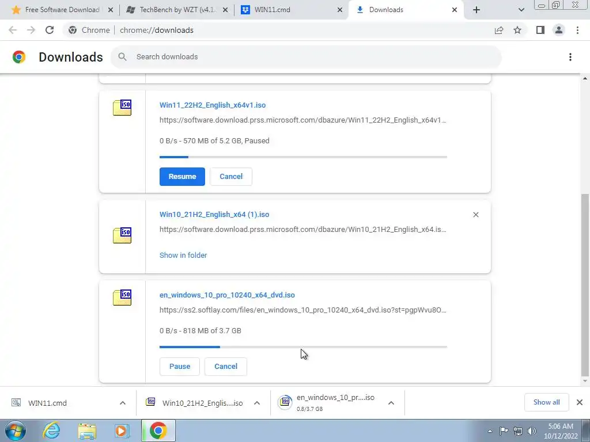Click Win11_22H2 download progress bar
Screen dimensions: 590x442
(x=303, y=157)
